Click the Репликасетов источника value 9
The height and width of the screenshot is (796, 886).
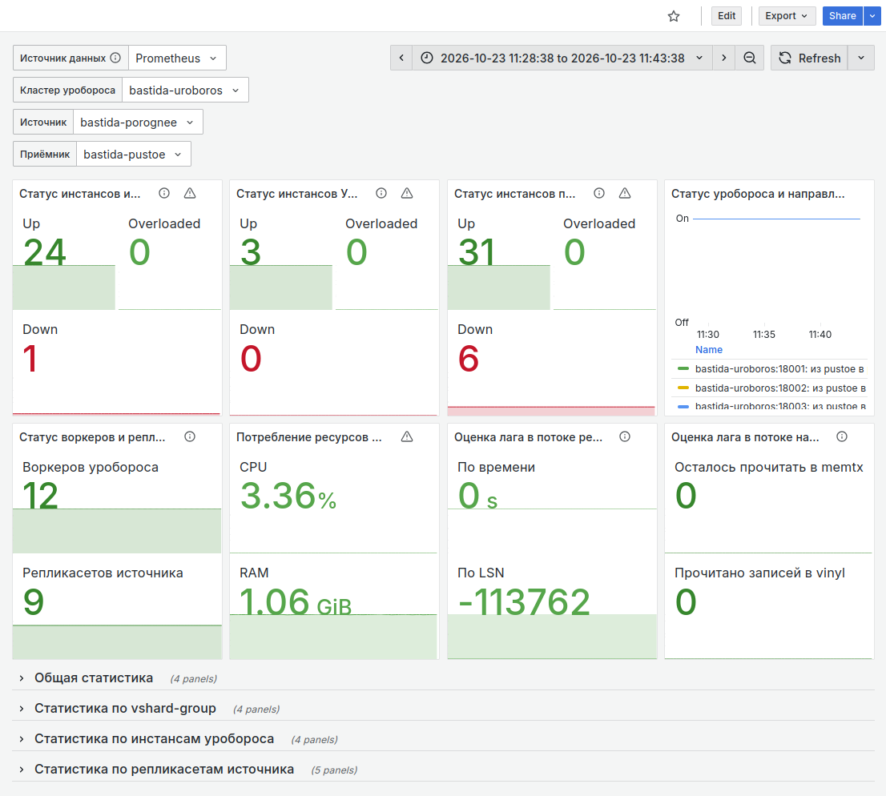tap(34, 601)
